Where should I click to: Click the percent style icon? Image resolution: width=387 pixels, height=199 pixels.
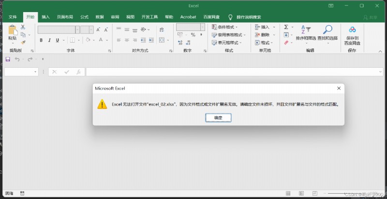(193, 35)
